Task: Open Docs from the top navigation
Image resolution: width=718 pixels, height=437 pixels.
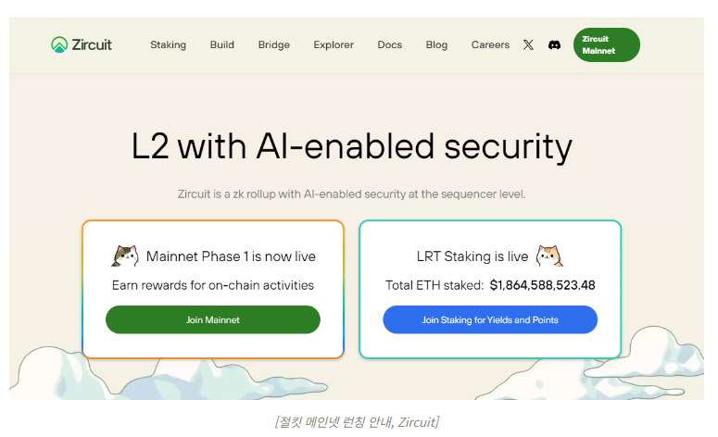Action: tap(389, 44)
